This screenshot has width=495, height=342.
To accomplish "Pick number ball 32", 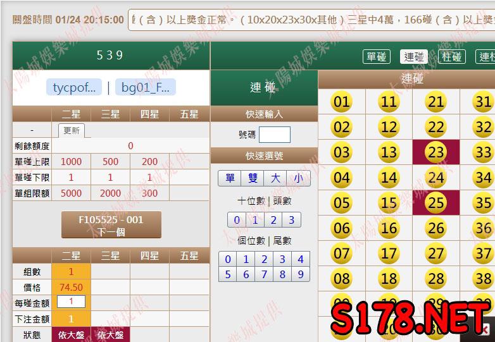I will click(484, 127).
